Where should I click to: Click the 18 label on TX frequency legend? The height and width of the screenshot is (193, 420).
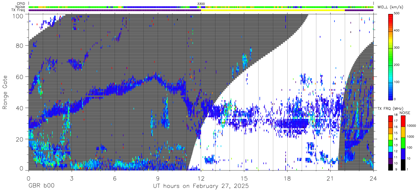(x=396, y=115)
